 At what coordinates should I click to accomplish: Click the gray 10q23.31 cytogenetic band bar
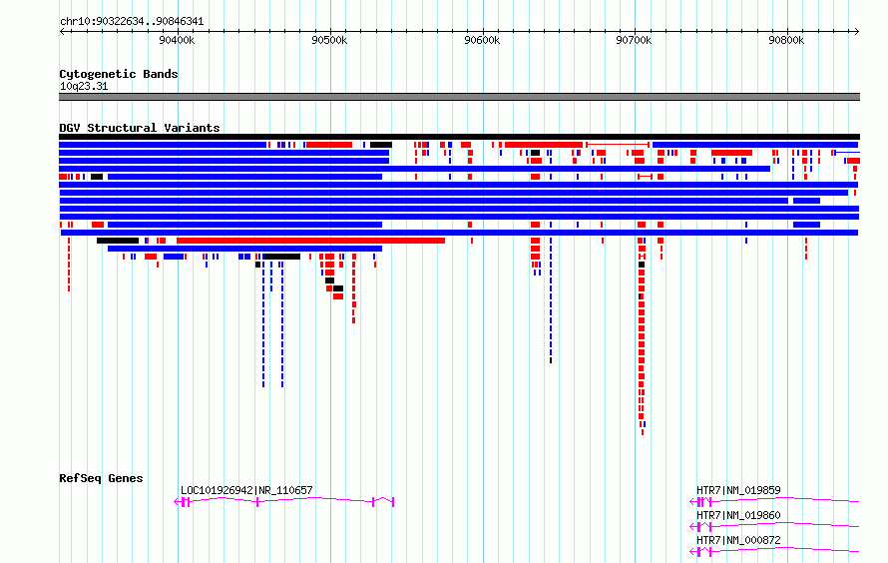(459, 97)
